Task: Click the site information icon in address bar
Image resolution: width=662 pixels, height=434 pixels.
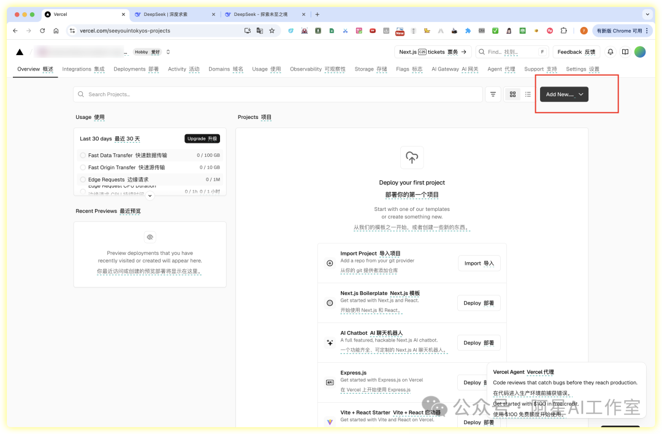Action: [72, 31]
